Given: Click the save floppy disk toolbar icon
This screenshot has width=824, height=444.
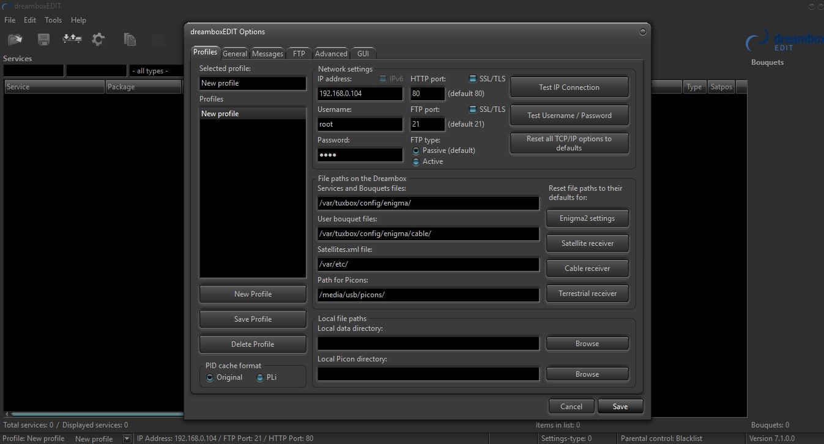Looking at the screenshot, I should (43, 40).
